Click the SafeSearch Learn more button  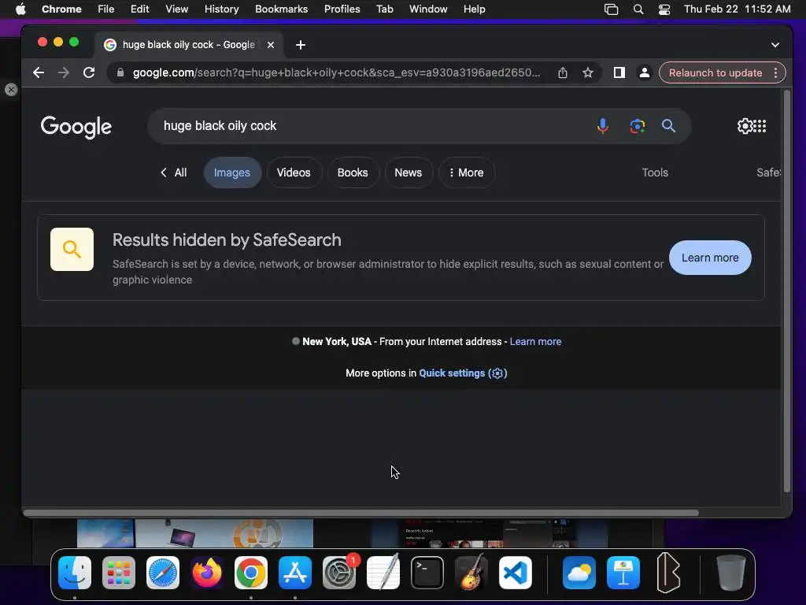[x=710, y=258]
